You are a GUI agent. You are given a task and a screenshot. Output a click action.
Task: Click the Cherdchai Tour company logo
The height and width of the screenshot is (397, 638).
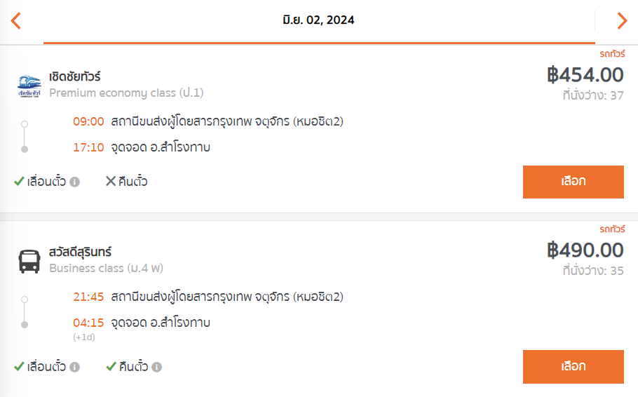[x=29, y=86]
